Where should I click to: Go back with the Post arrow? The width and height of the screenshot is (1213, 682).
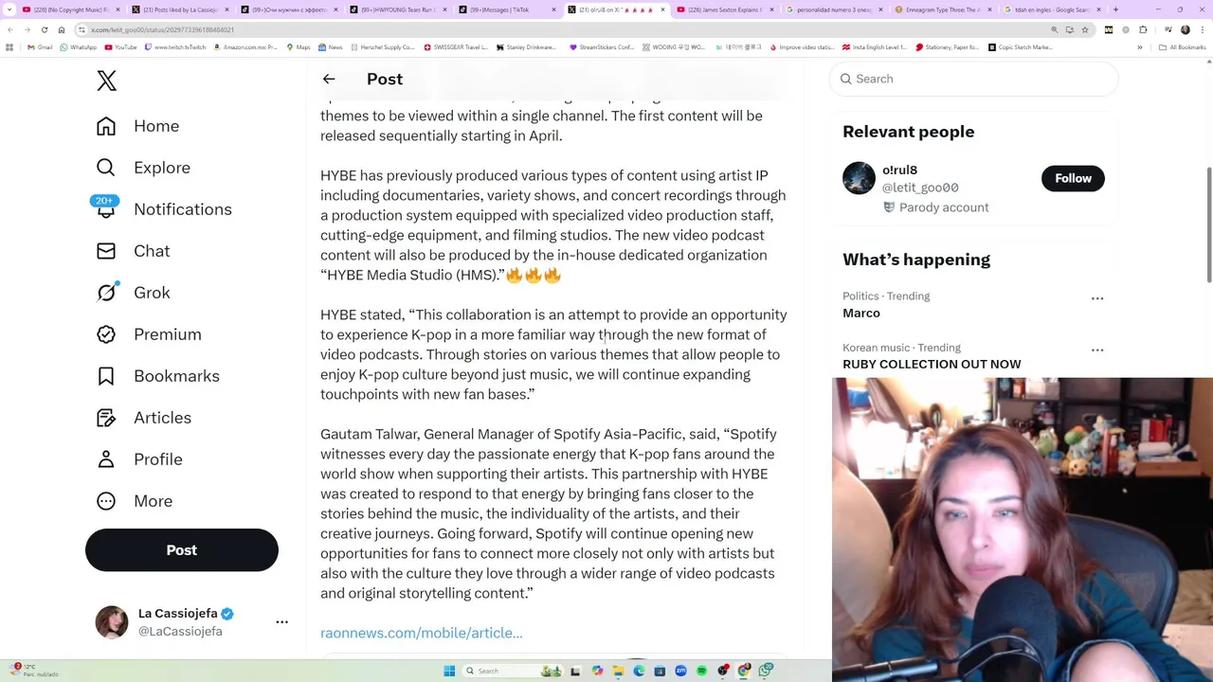pyautogui.click(x=329, y=80)
